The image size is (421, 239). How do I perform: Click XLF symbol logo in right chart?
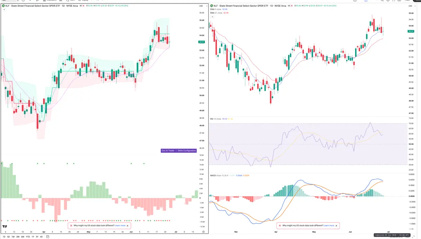pyautogui.click(x=212, y=6)
